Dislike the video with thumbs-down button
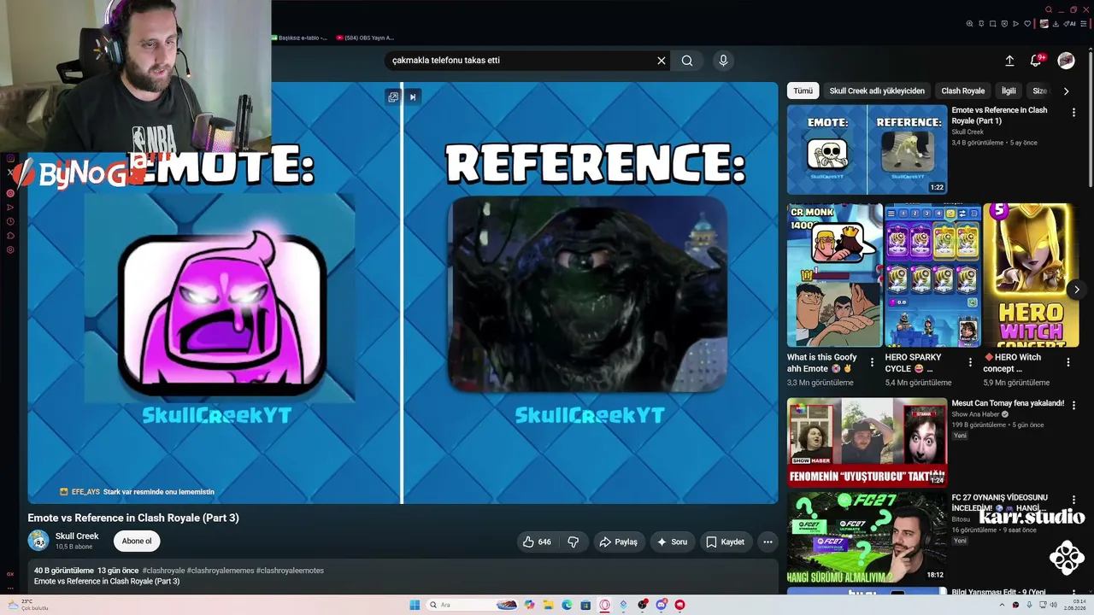This screenshot has height=615, width=1094. pos(573,542)
